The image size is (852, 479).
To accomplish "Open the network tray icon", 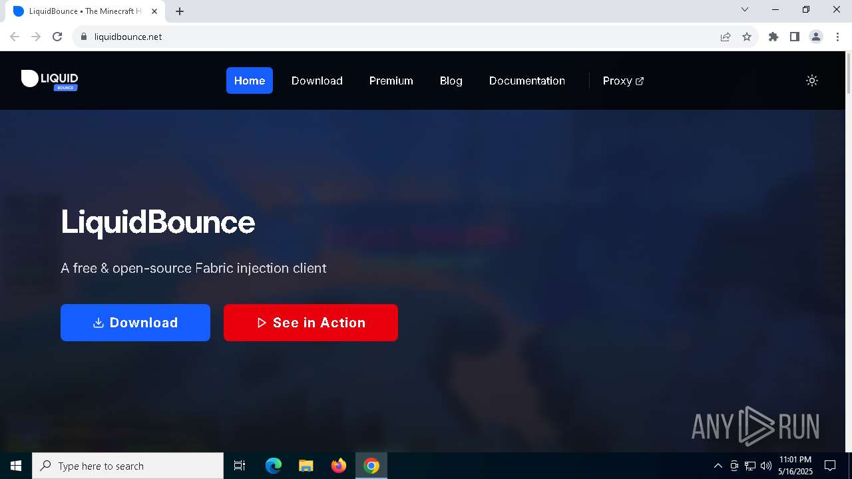I will (750, 466).
